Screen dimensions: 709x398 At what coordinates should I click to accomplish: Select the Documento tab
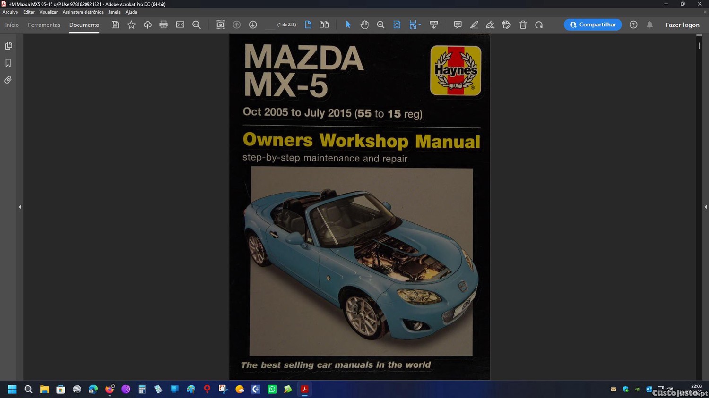tap(84, 25)
